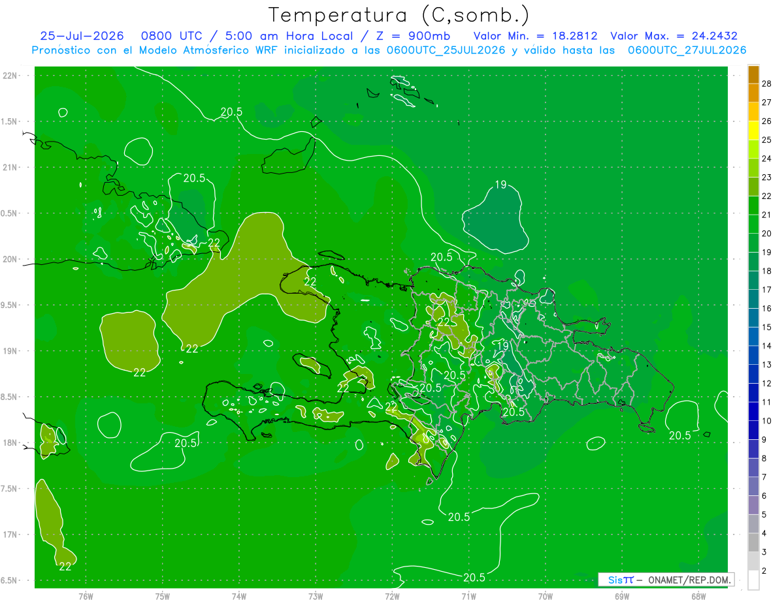784x605 pixels.
Task: Click 'Valor Min. = 18.2812' text
Action: [535, 36]
